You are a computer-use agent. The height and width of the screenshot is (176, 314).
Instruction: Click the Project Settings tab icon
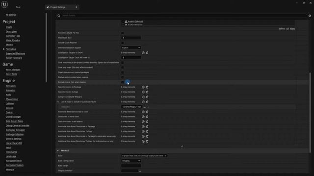(x=48, y=7)
